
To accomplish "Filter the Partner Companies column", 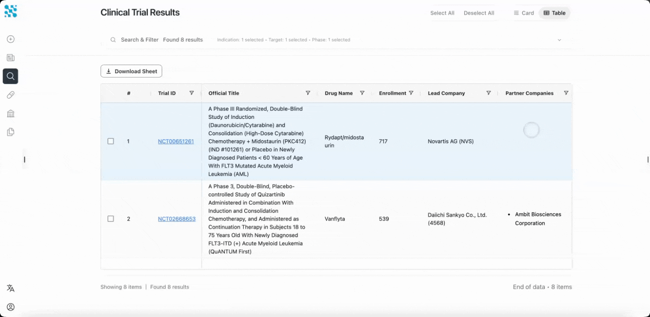I will 566,93.
